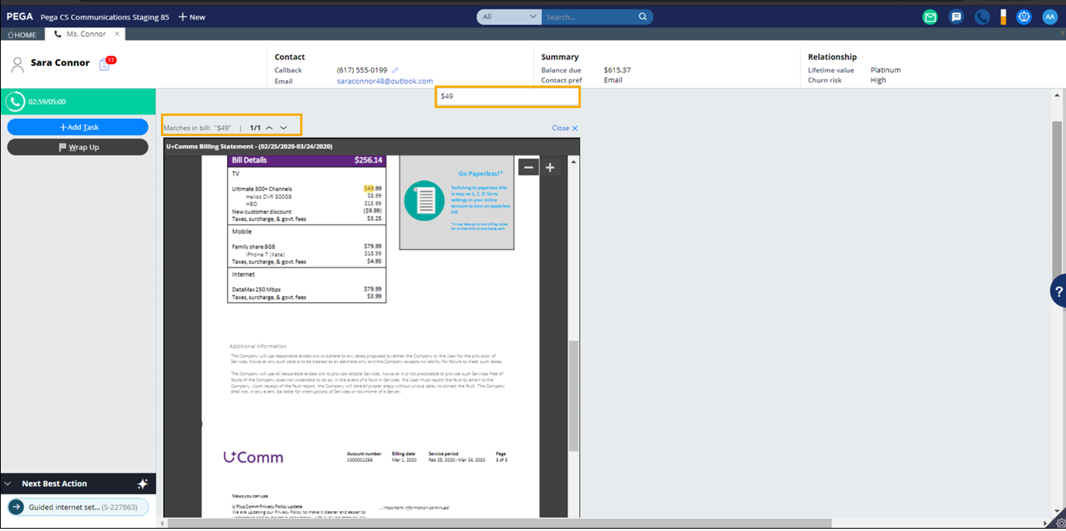Open the help question mark button
Viewport: 1066px width, 531px height.
tap(1058, 292)
